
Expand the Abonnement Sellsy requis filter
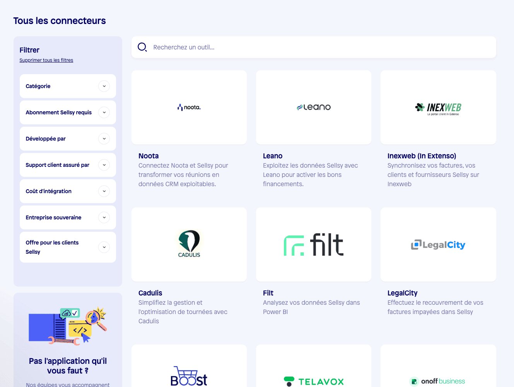[x=68, y=112]
